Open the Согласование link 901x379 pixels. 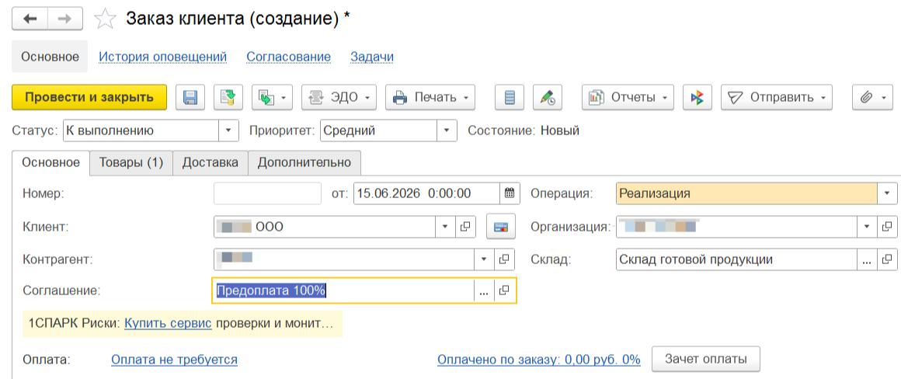[288, 57]
